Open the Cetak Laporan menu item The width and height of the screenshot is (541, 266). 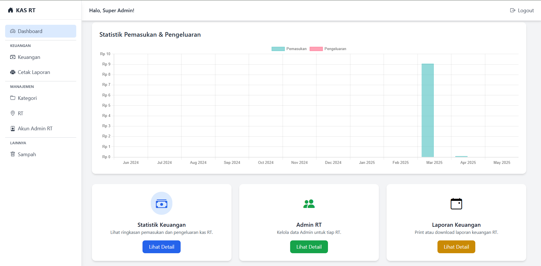tap(34, 72)
